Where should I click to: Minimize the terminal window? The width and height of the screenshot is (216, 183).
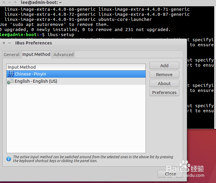(x=10, y=2)
